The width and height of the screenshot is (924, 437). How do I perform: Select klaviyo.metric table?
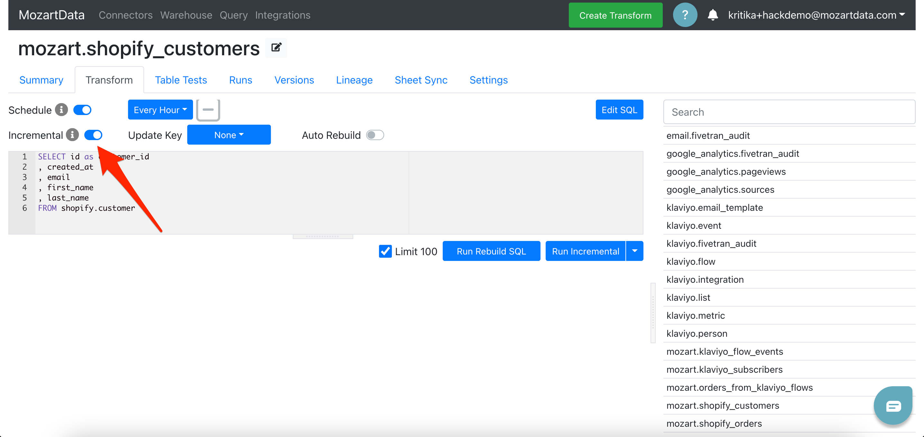(789, 315)
